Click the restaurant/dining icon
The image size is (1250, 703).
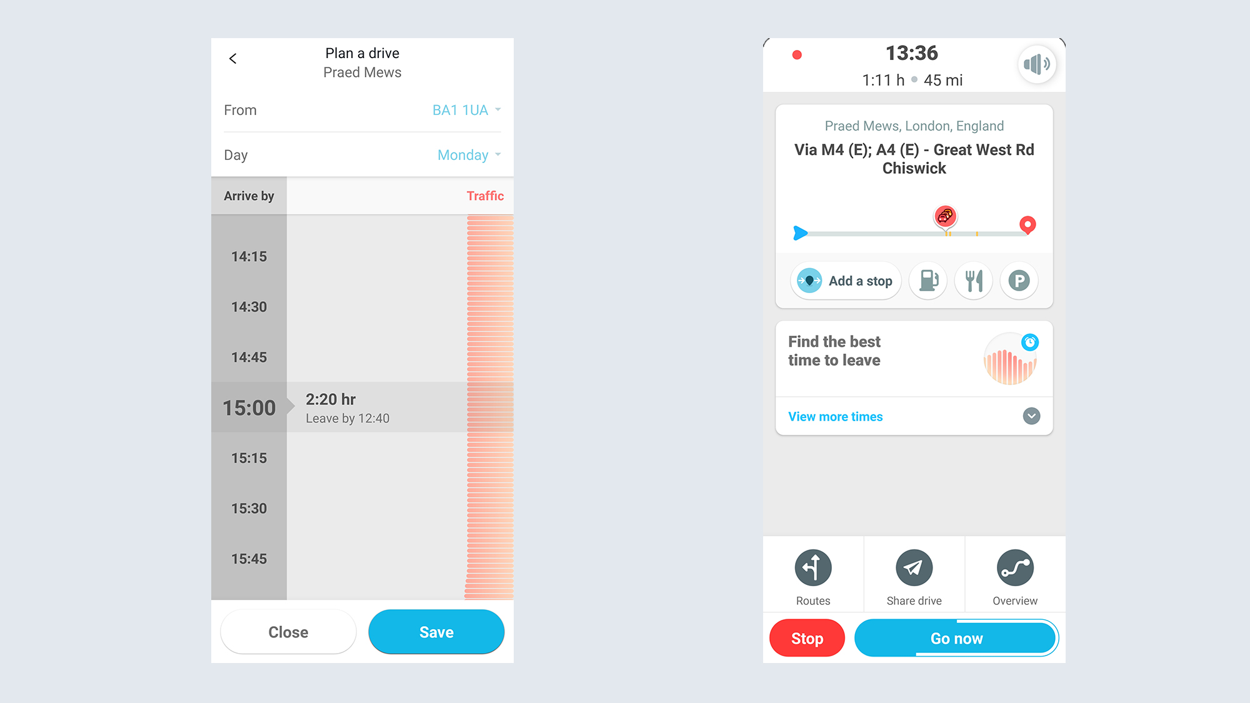click(974, 282)
